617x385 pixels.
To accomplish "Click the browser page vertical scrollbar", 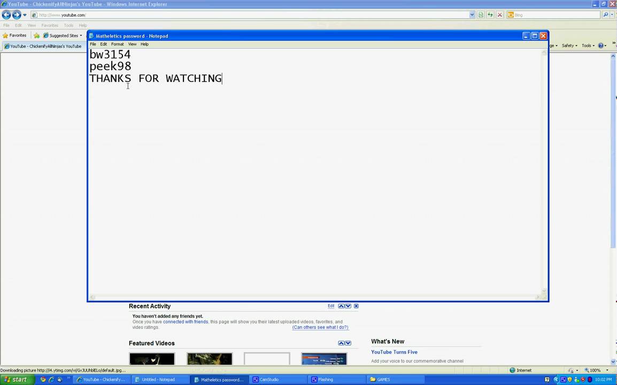I will tap(613, 209).
